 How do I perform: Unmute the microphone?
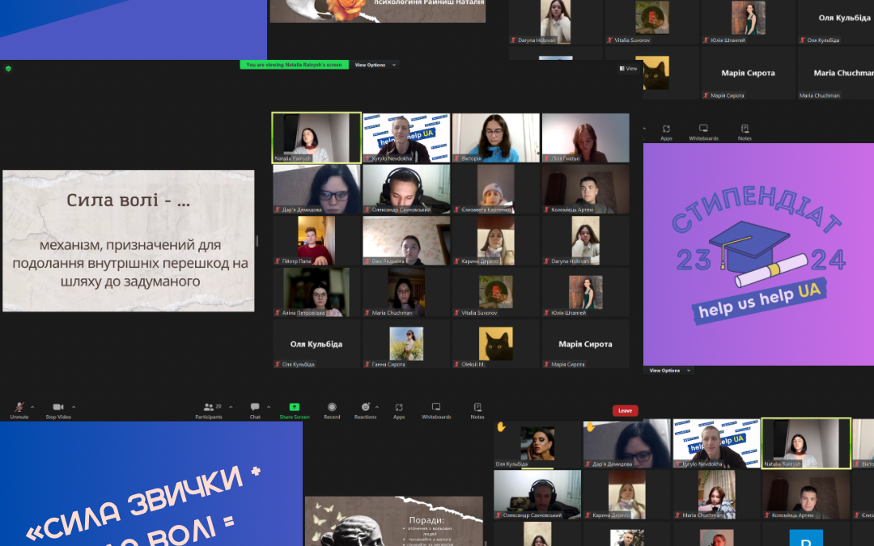click(x=19, y=407)
